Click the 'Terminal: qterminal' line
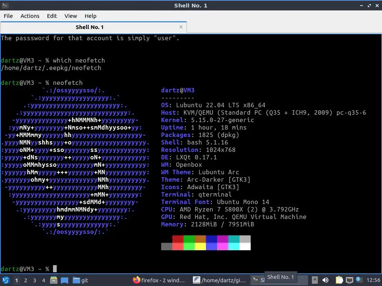382x286 pixels. click(x=196, y=194)
